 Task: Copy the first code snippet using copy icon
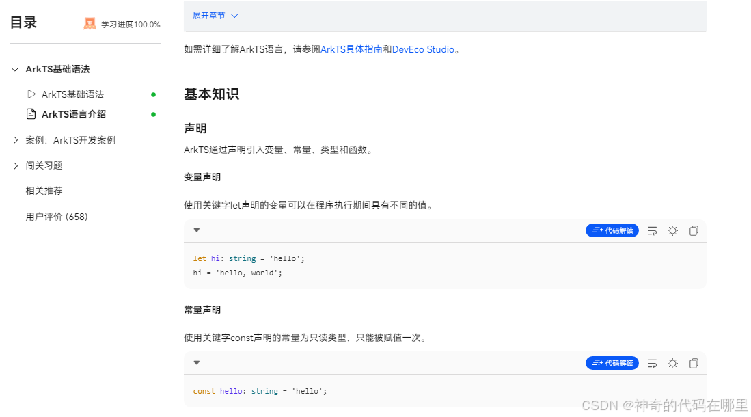(694, 230)
